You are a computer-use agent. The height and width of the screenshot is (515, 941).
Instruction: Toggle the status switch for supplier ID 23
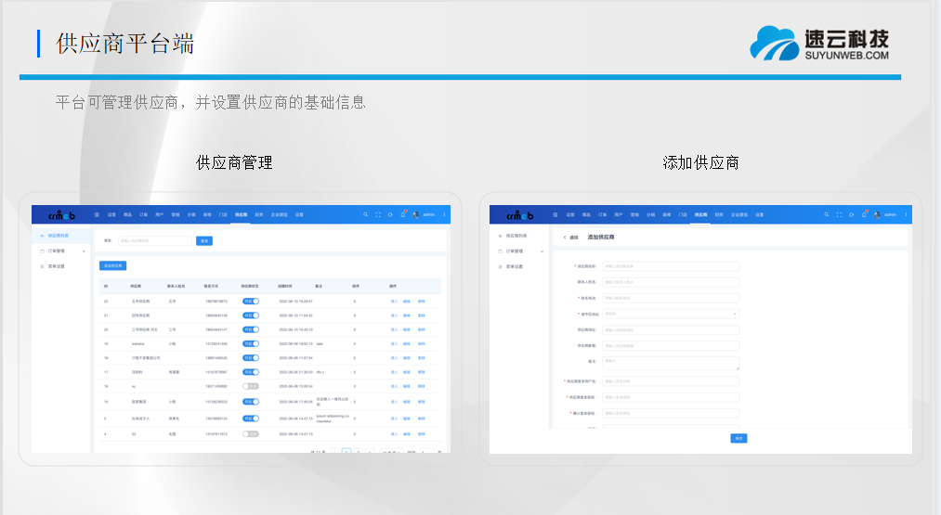(x=251, y=302)
